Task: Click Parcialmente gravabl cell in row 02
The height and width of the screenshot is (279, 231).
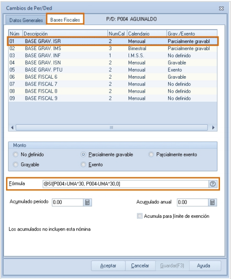Action: [x=189, y=49]
